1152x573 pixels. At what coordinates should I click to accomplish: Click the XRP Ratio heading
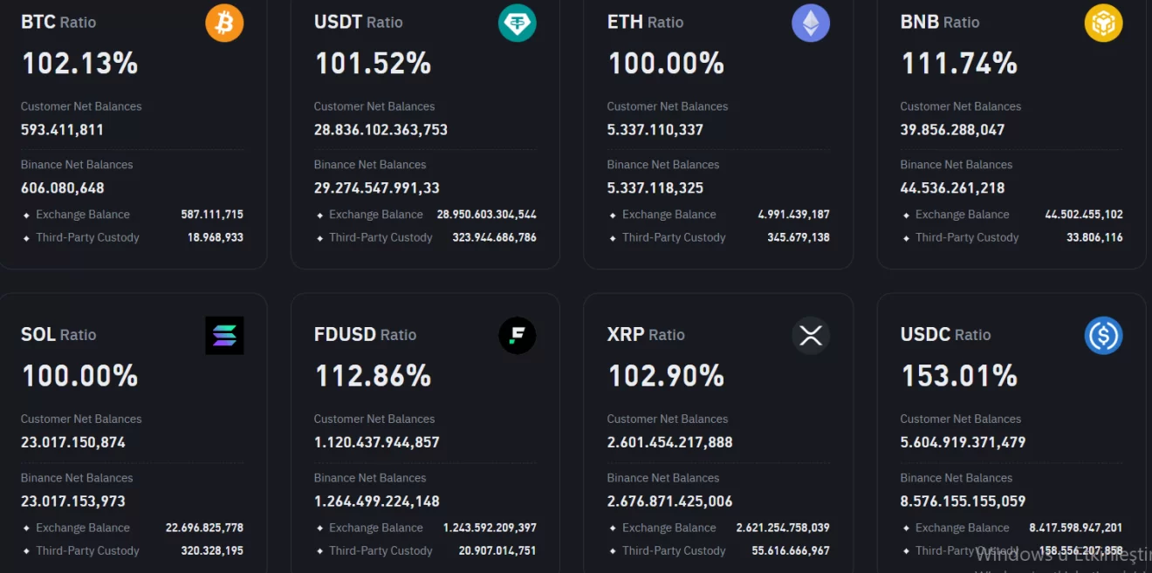coord(646,335)
